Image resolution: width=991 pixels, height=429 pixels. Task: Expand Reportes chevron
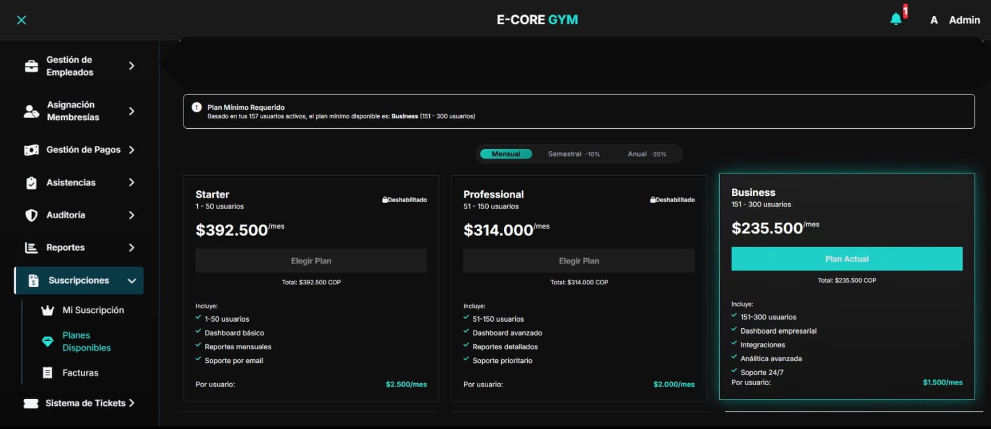click(131, 248)
